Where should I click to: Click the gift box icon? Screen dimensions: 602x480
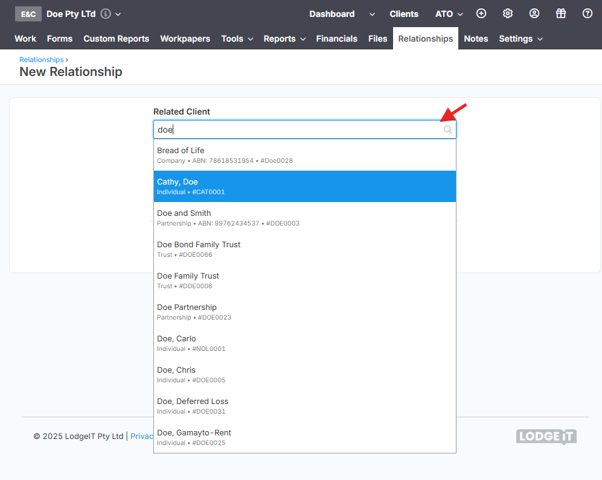tap(560, 13)
